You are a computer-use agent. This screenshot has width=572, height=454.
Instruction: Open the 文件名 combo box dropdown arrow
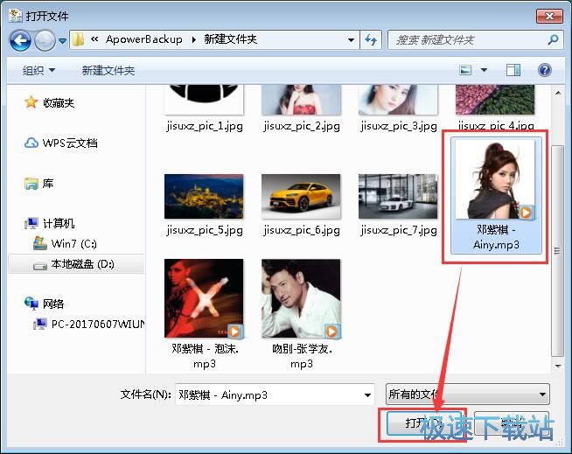pos(367,395)
